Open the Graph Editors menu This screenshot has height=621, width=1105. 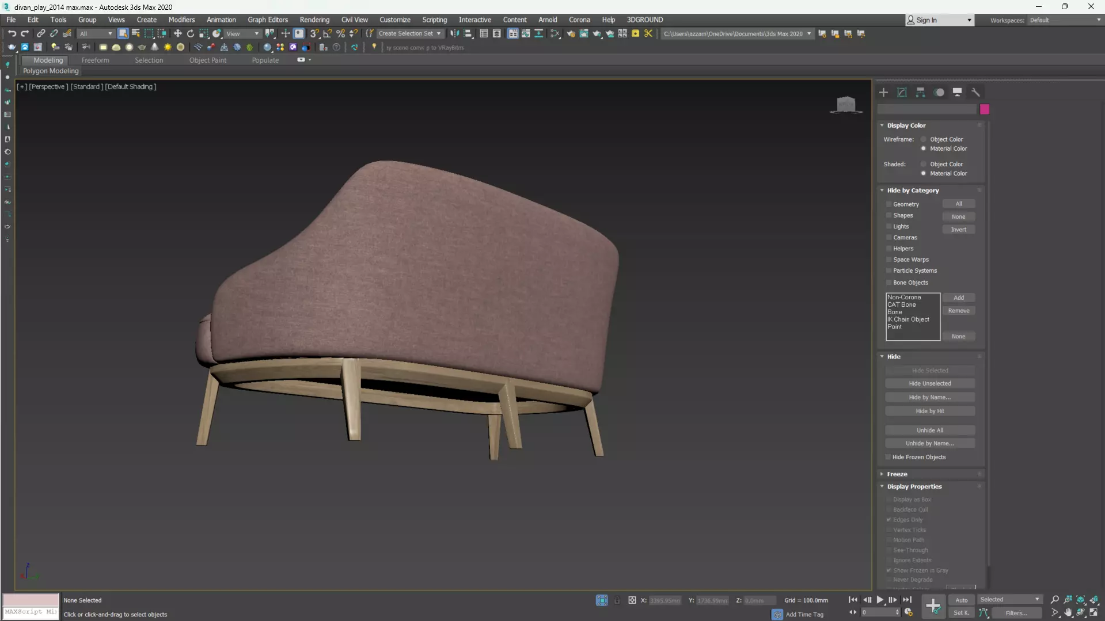[268, 20]
